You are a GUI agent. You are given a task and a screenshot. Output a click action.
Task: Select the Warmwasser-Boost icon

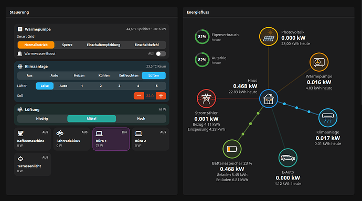tap(20, 53)
